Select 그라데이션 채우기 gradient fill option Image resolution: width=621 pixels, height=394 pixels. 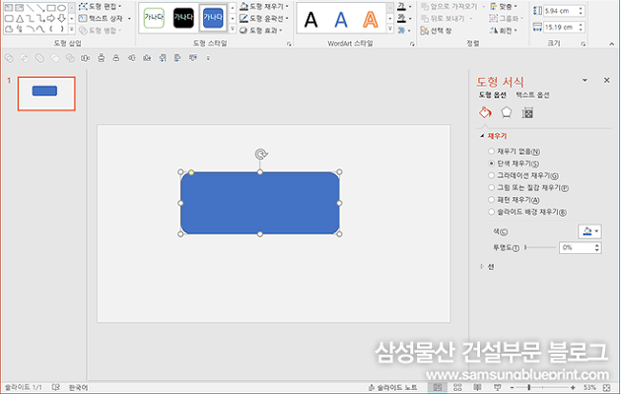click(x=523, y=175)
